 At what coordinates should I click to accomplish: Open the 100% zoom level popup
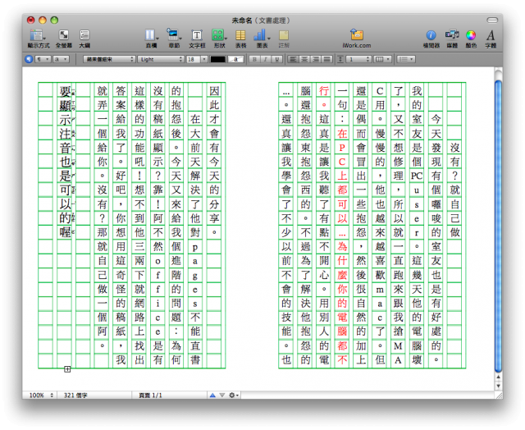(39, 396)
